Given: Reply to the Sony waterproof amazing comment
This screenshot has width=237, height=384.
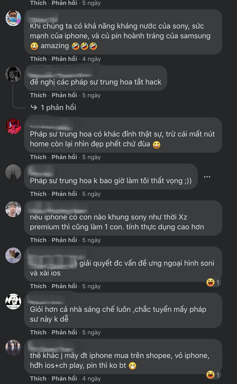Looking at the screenshot, I should (x=64, y=59).
